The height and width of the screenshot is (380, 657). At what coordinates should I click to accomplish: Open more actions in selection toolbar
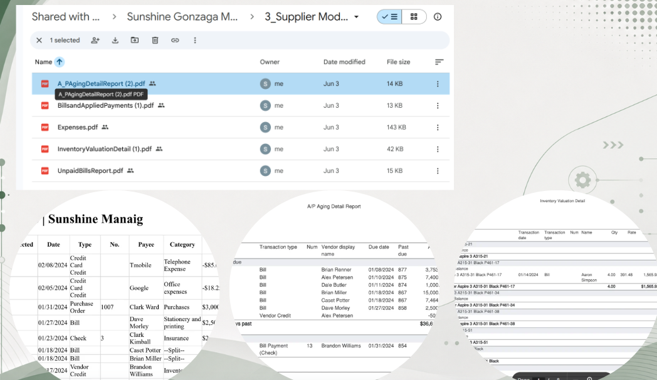tap(195, 40)
